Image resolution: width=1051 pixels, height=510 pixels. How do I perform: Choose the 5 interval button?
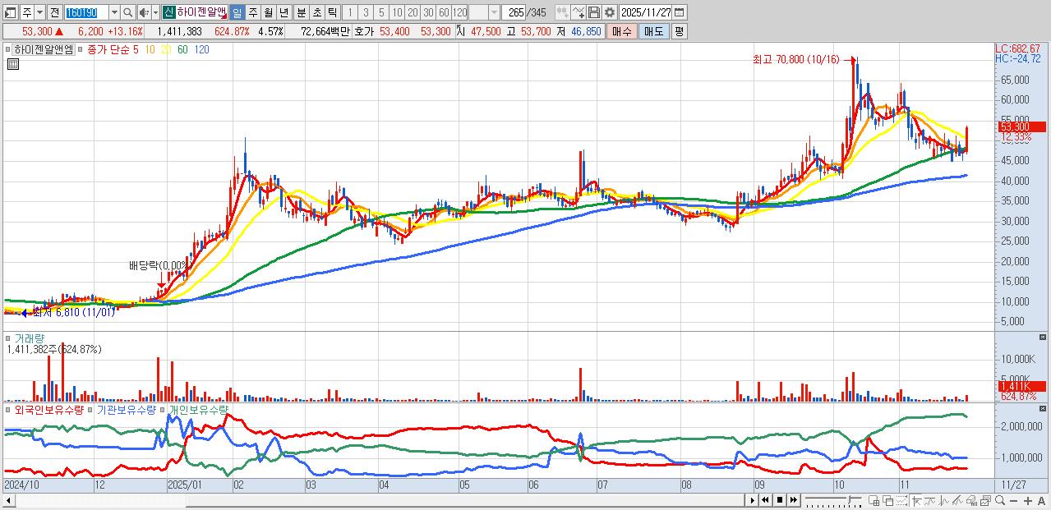pyautogui.click(x=380, y=12)
